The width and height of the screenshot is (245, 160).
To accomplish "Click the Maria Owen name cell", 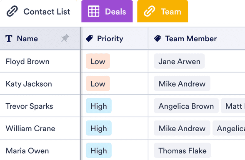I will point(40,150).
